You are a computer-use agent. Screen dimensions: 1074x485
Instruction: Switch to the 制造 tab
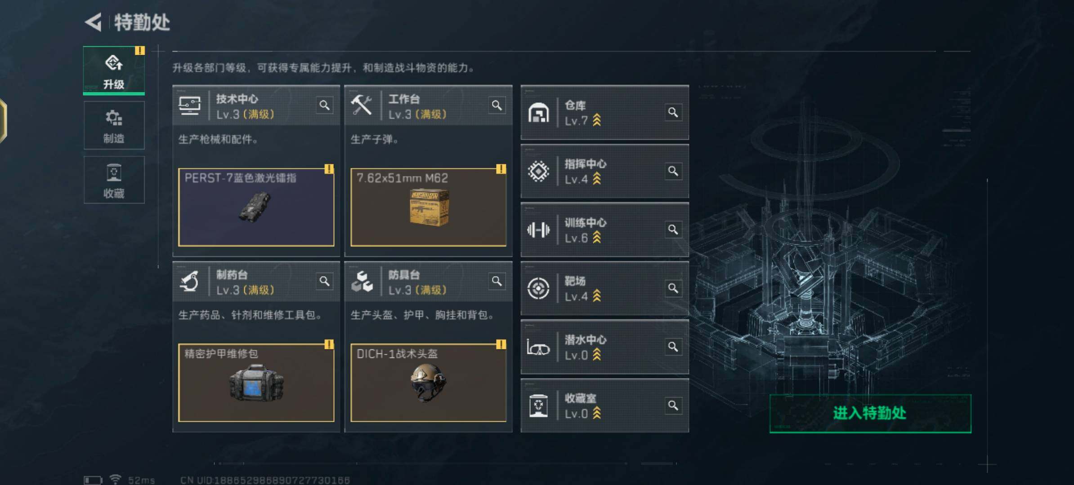click(114, 125)
